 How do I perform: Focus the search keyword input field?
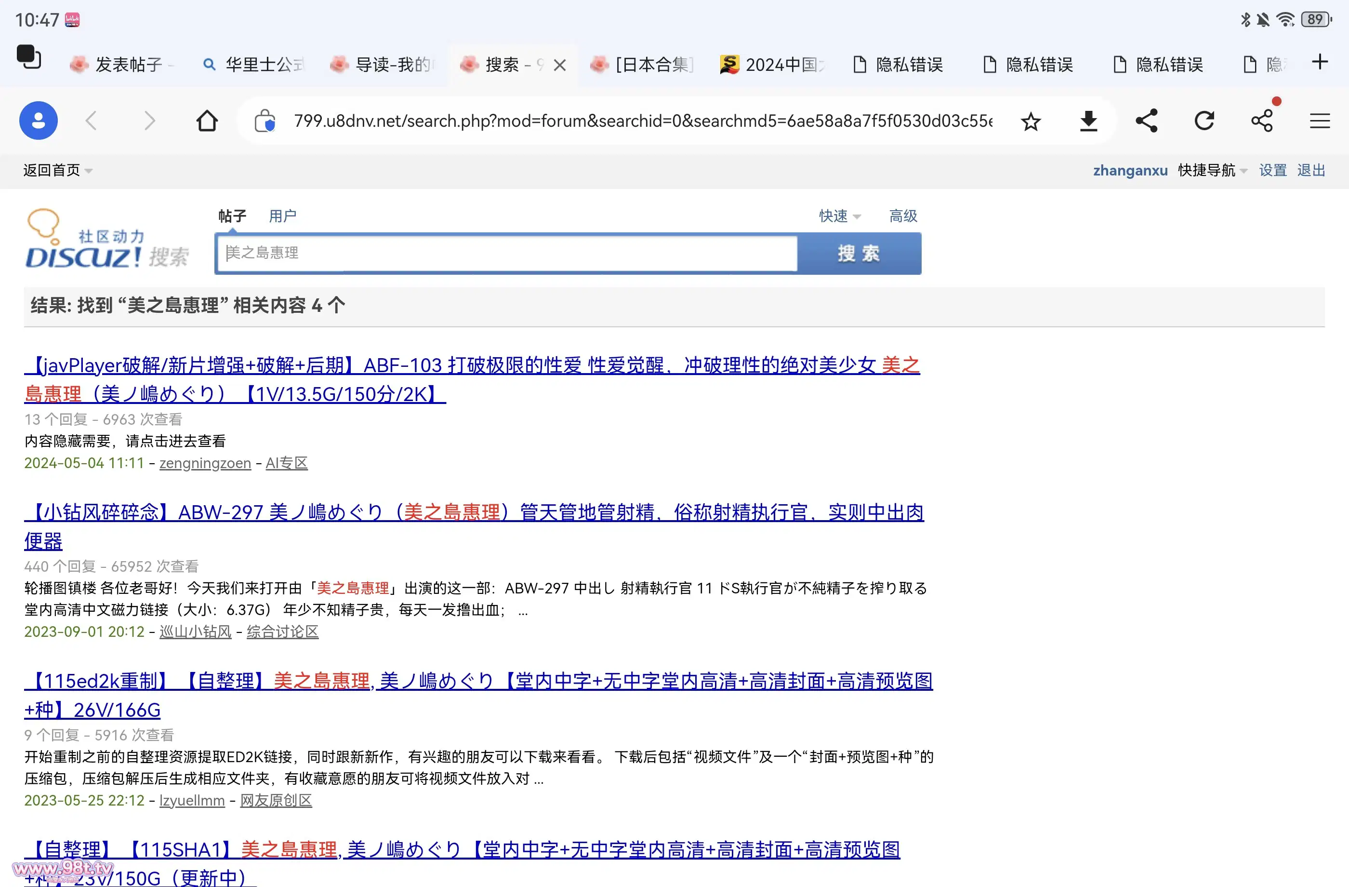[507, 253]
